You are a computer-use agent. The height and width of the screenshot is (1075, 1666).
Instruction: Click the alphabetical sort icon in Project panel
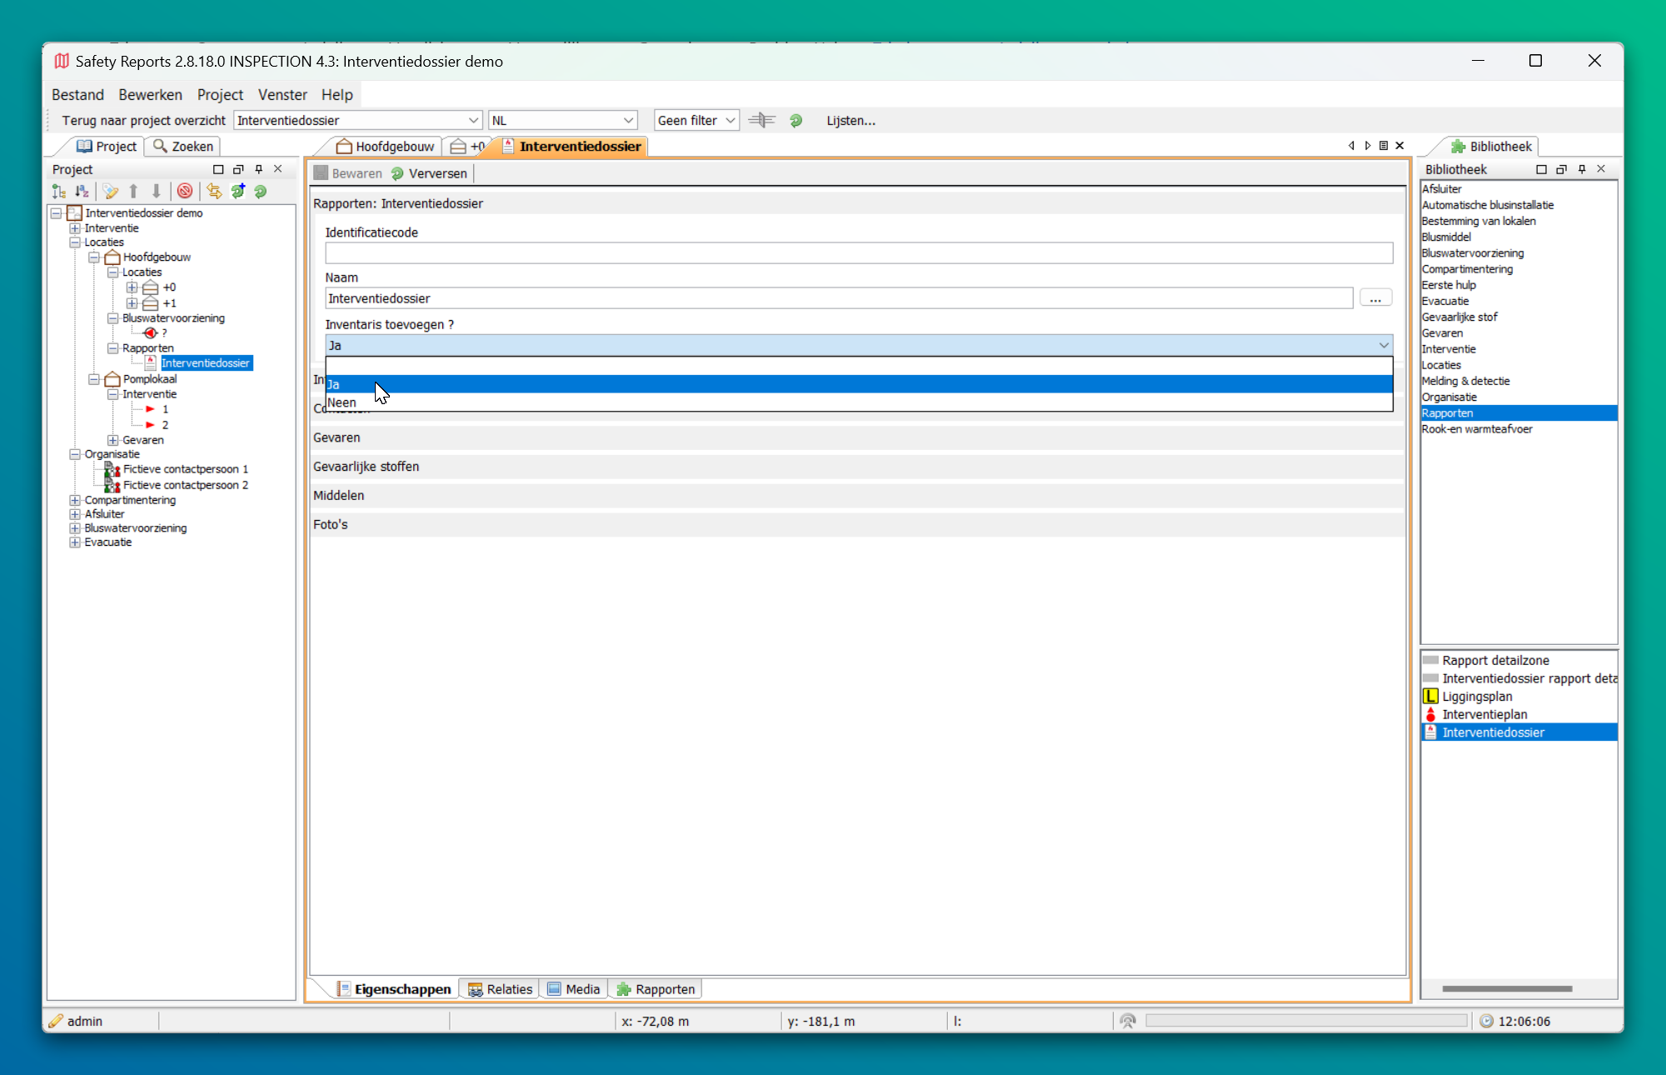82,192
